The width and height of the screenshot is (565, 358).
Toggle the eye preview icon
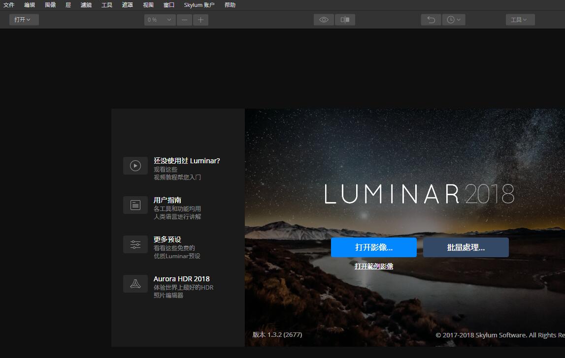pyautogui.click(x=324, y=20)
